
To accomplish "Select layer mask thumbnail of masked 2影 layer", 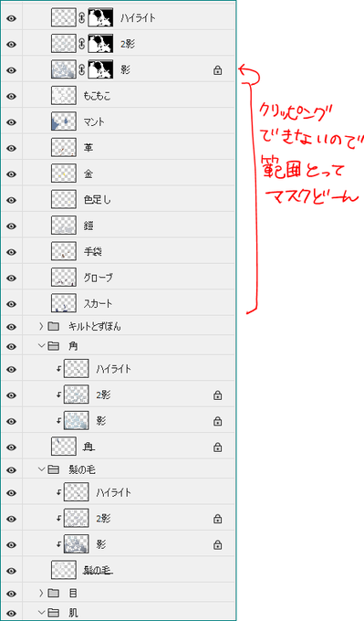I will click(x=100, y=44).
